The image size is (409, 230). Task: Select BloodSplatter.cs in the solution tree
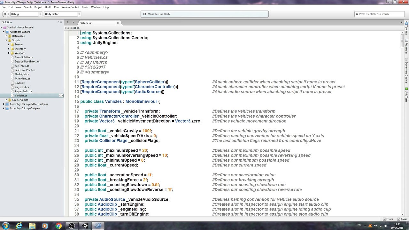[x=24, y=57]
